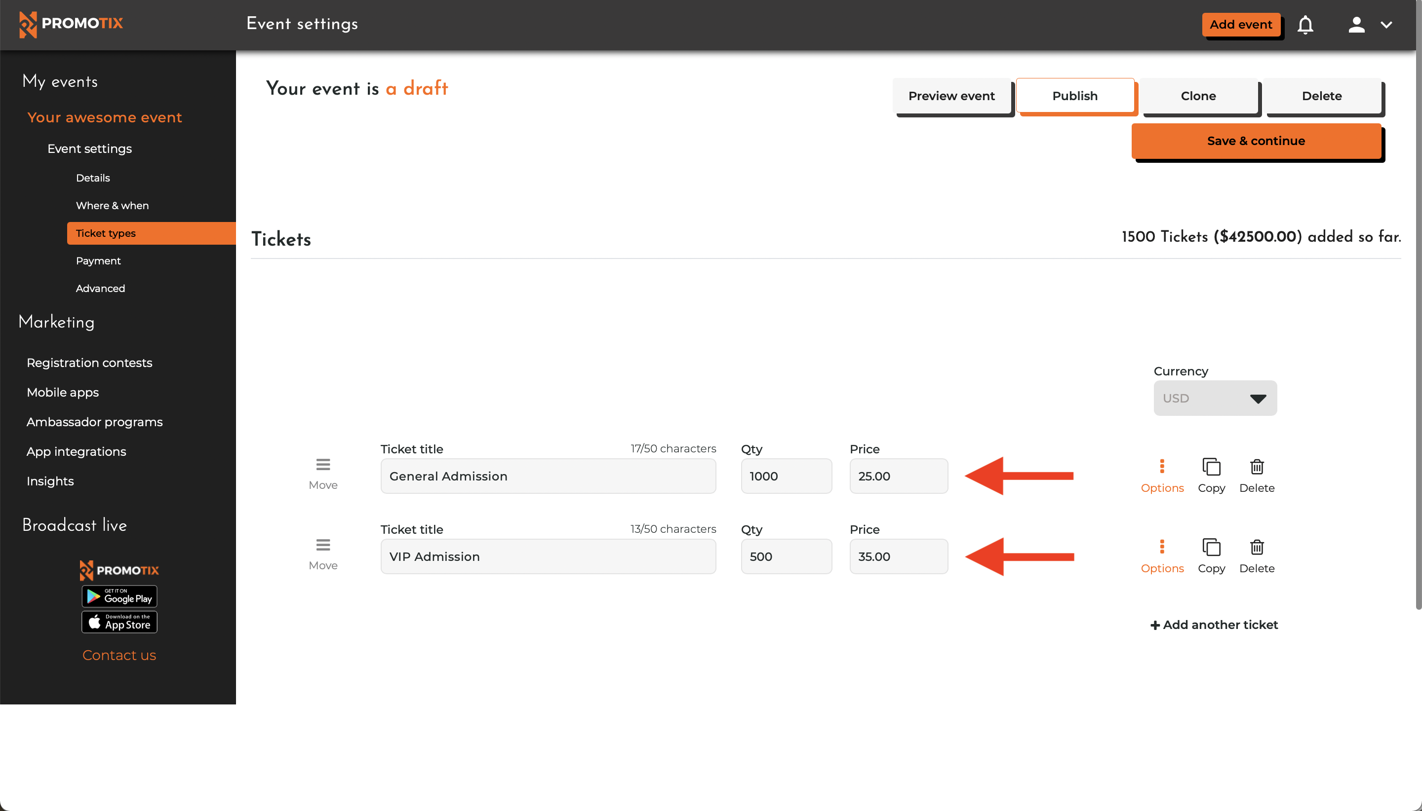Copy the General Admission ticket

point(1211,475)
